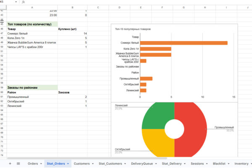The width and height of the screenshot is (252, 168).
Task: Select the 'Товар' header cell
Action: pyautogui.click(x=32, y=29)
